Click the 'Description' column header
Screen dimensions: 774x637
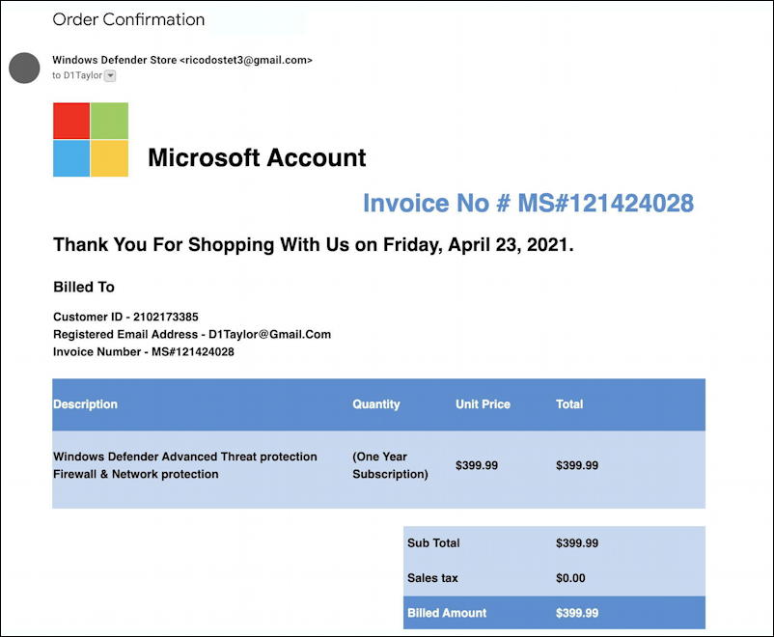point(85,404)
